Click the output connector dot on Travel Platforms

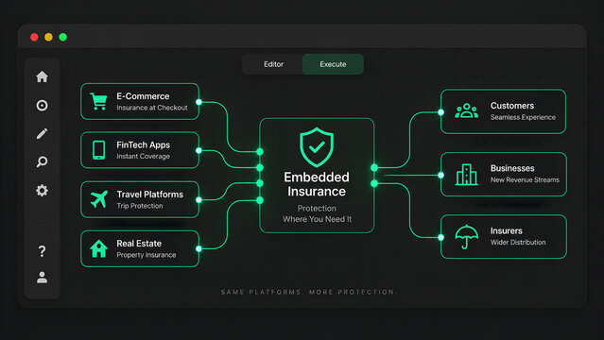pyautogui.click(x=198, y=200)
